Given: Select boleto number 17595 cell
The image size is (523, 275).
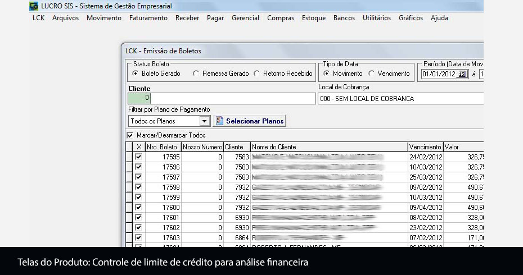Looking at the screenshot, I should (x=163, y=157).
